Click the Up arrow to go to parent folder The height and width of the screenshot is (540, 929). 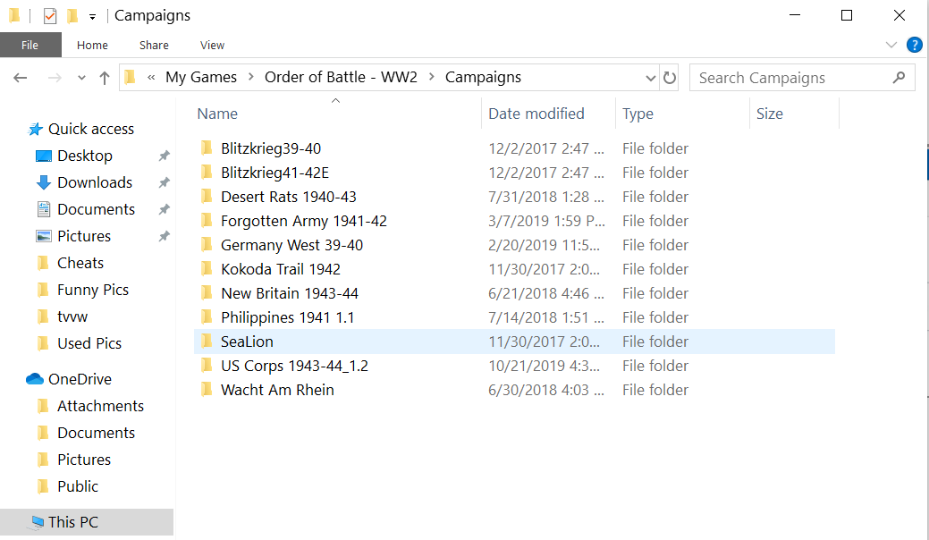(105, 78)
